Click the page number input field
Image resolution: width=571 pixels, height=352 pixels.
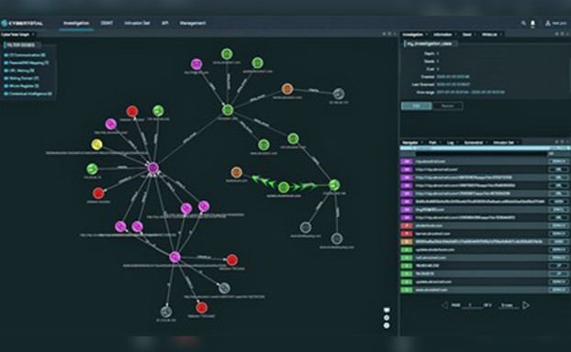471,305
